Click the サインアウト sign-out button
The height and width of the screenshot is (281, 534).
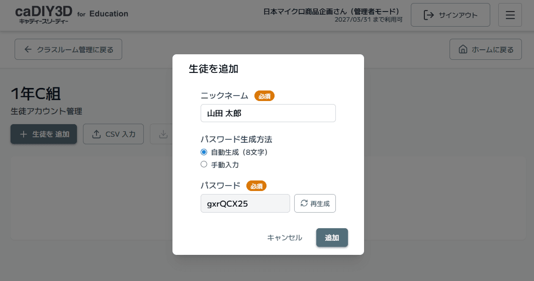pos(450,15)
